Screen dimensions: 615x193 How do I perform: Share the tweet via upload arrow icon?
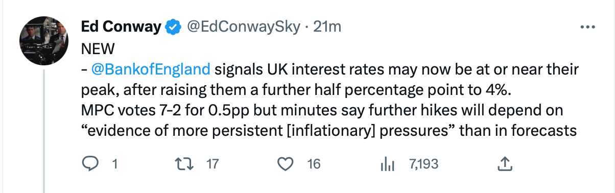click(505, 164)
